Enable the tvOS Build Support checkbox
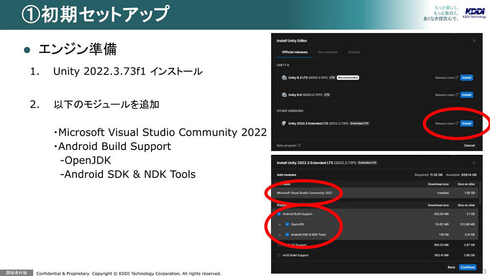The width and height of the screenshot is (490, 276). click(279, 255)
